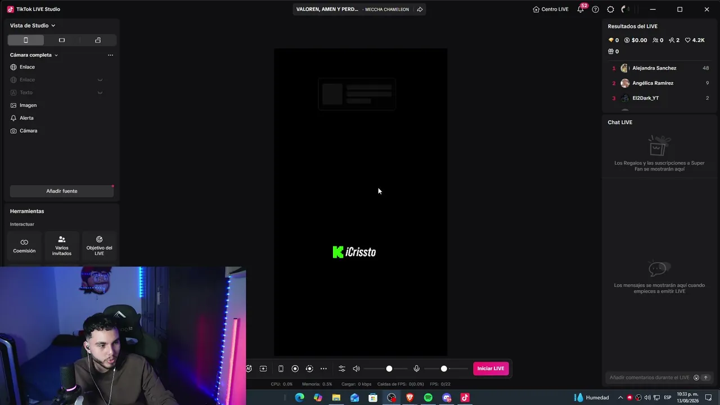The width and height of the screenshot is (720, 405).
Task: Click the iCrissto logo in the preview
Action: pos(354,252)
